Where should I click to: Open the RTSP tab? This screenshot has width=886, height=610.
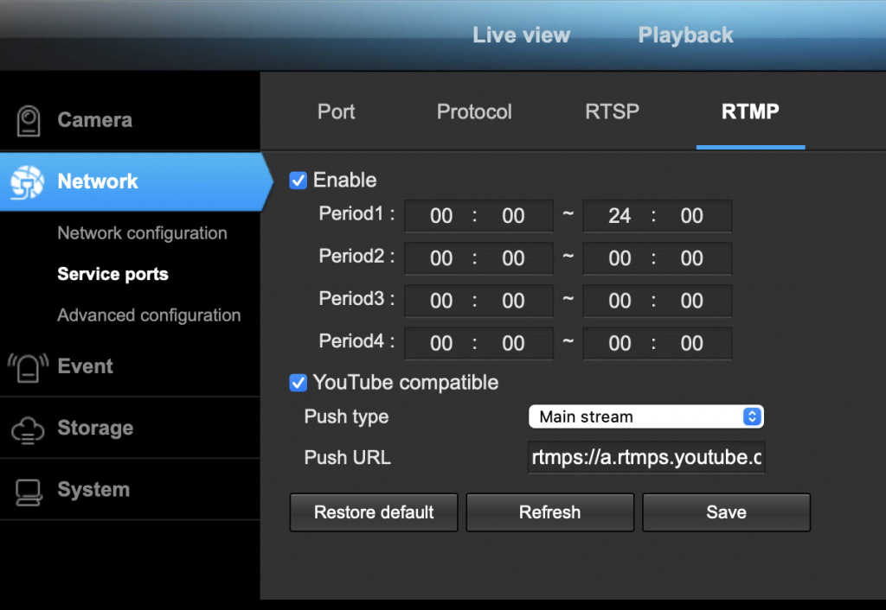[x=613, y=111]
